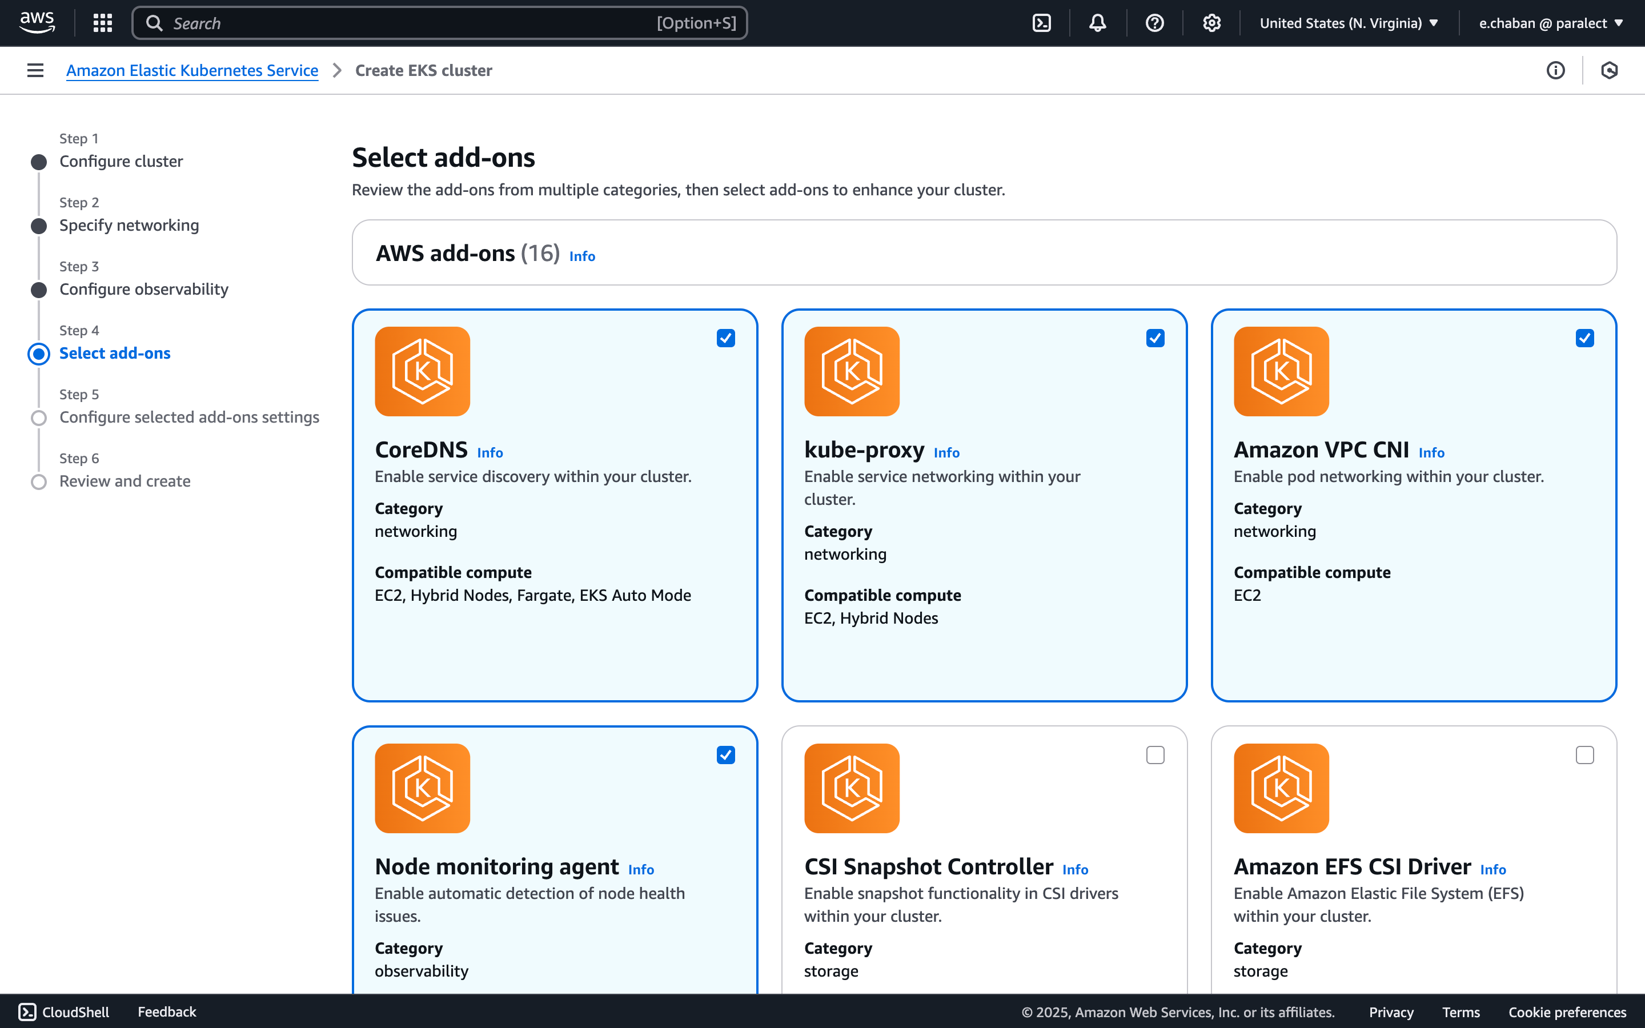
Task: Expand the e.chaban @ paralect account menu
Action: click(1551, 23)
